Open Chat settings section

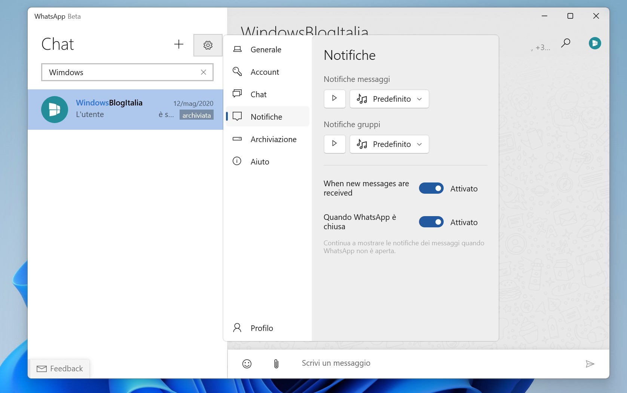tap(268, 94)
